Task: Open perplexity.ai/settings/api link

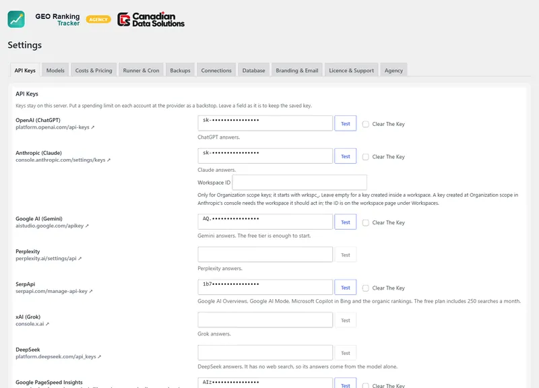Action: point(49,259)
